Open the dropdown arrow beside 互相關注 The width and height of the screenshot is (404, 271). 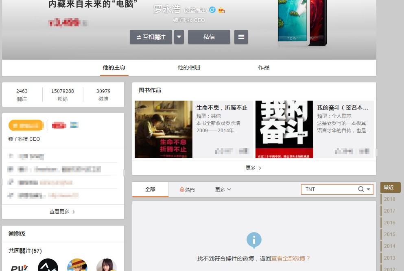[x=179, y=37]
